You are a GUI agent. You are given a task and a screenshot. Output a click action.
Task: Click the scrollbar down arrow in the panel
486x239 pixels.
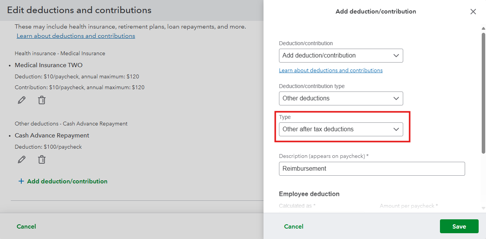pyautogui.click(x=483, y=208)
